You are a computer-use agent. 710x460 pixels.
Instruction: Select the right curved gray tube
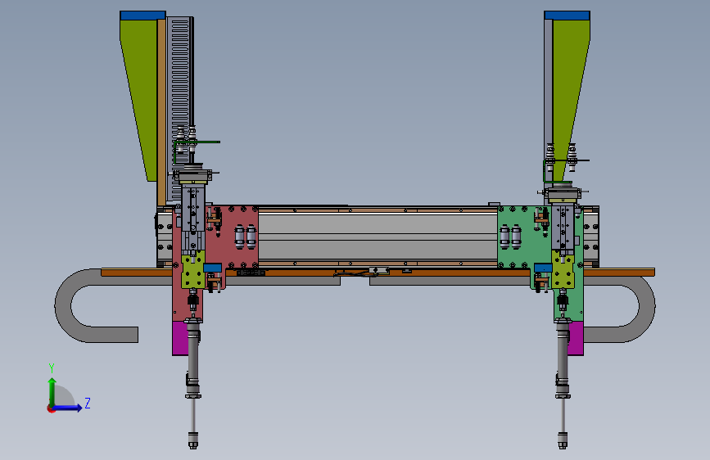pyautogui.click(x=647, y=304)
